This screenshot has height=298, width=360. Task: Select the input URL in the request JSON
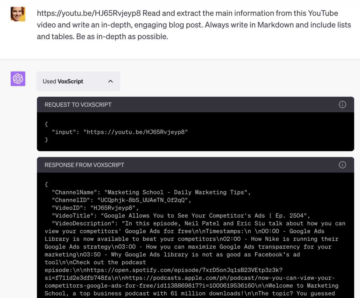[x=136, y=132]
